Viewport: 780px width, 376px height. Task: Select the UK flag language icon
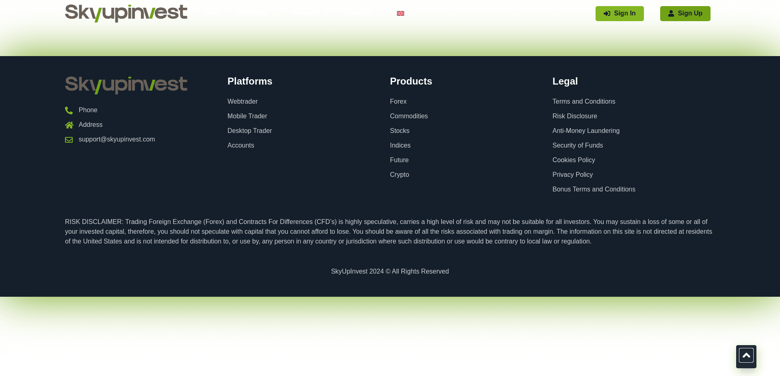coord(400,13)
